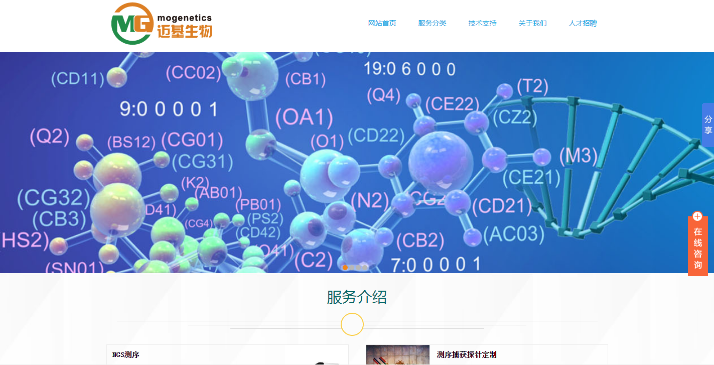Open the 分享 share side tab

(708, 125)
